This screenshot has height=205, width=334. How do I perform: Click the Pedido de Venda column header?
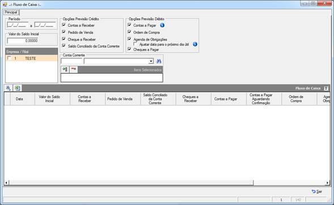(x=123, y=99)
